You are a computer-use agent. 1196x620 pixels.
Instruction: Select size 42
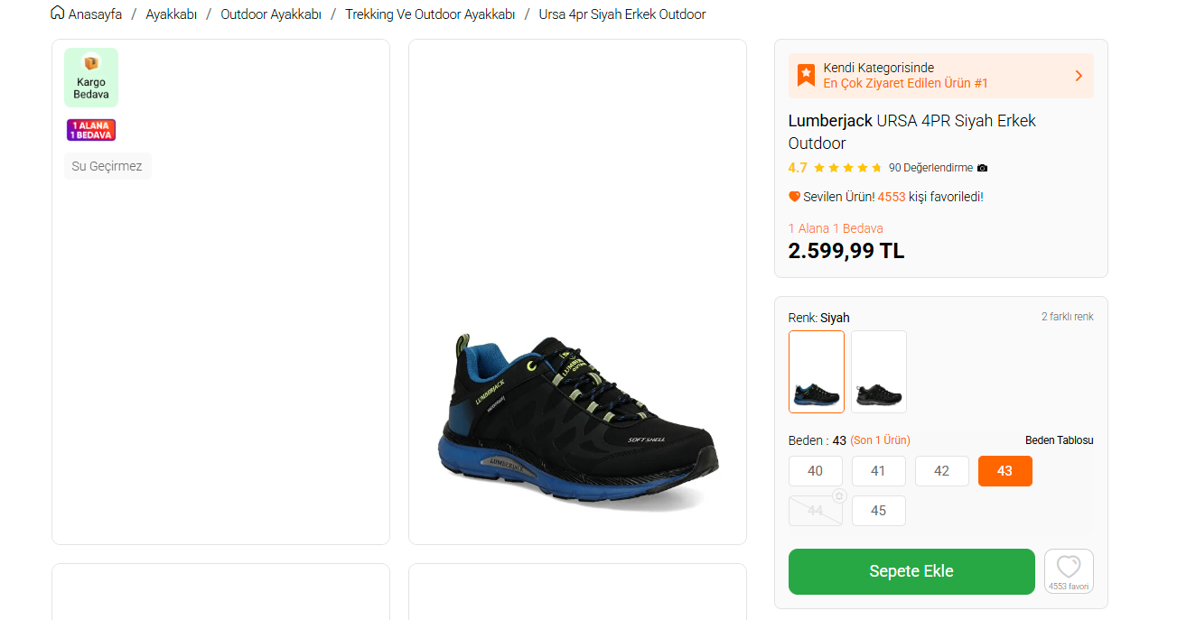[x=941, y=471]
